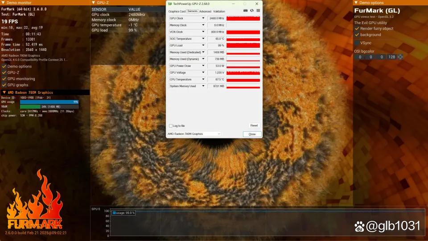Open the GPU Clock sensor dropdown

(x=203, y=18)
